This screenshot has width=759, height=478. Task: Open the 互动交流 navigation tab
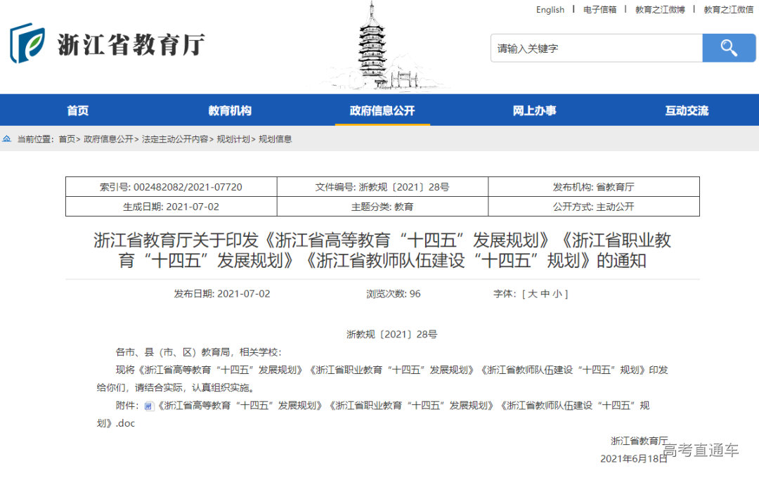(x=686, y=110)
